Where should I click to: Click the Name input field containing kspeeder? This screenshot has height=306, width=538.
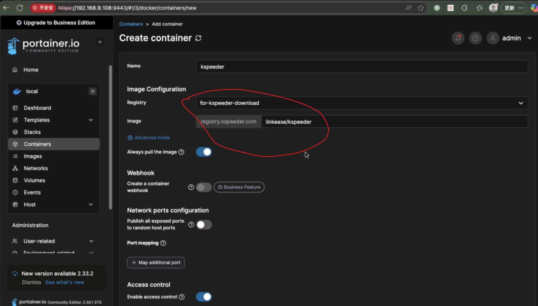point(361,67)
